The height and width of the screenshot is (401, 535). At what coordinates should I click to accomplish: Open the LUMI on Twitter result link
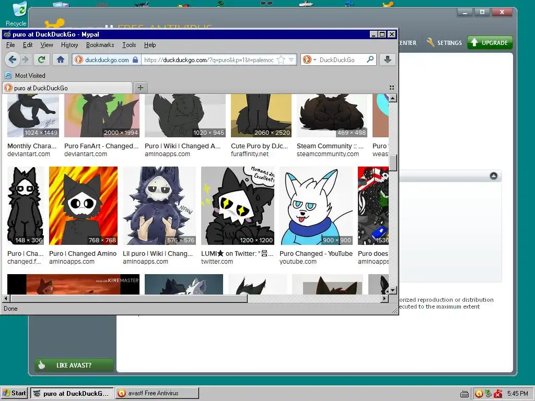tap(237, 253)
